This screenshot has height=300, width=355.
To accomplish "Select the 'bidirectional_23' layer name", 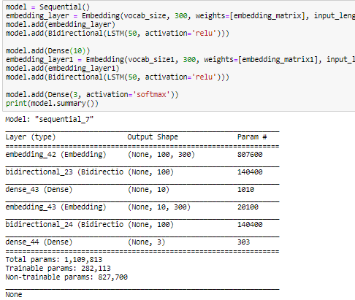I will 39,172.
